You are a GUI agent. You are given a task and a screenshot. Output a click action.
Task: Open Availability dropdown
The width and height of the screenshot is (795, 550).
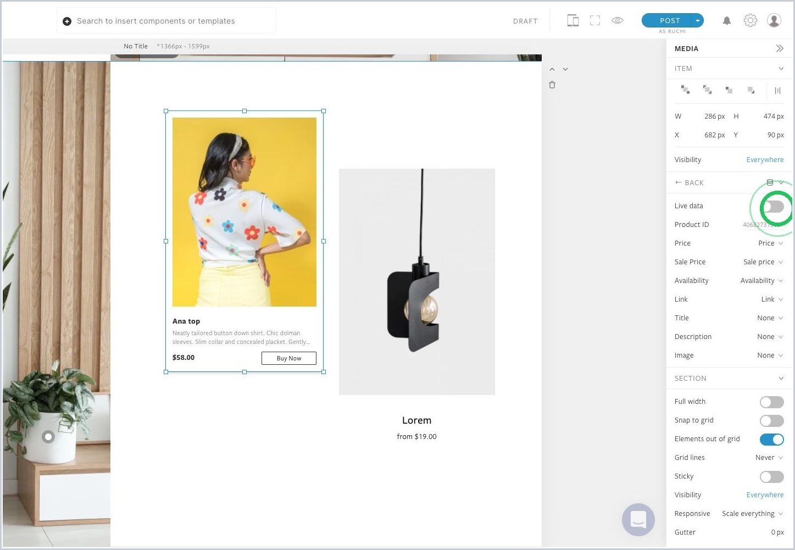point(761,281)
